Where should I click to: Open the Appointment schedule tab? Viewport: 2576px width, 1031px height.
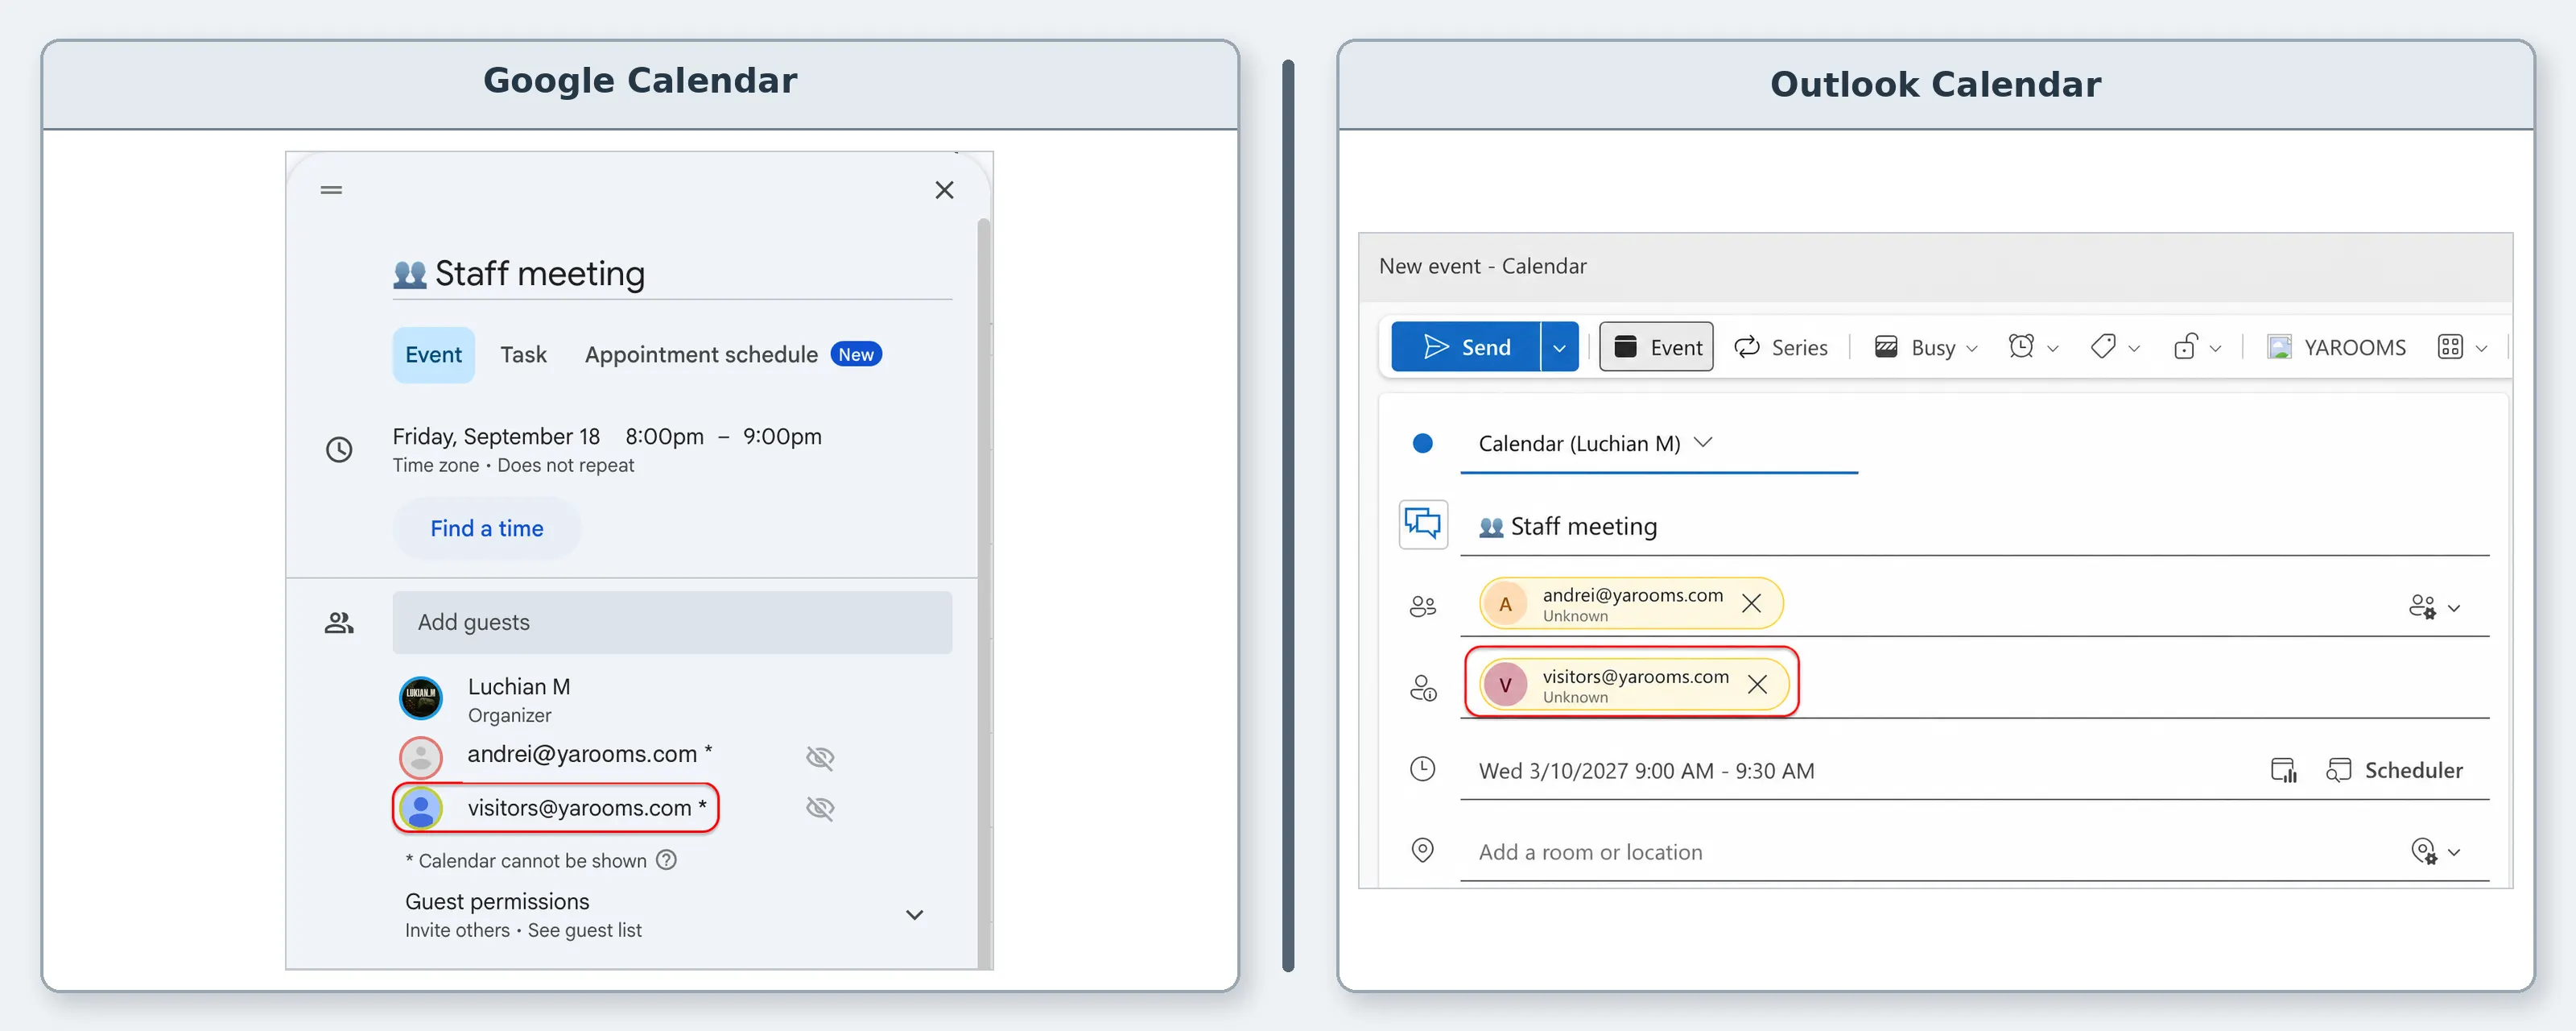(732, 354)
